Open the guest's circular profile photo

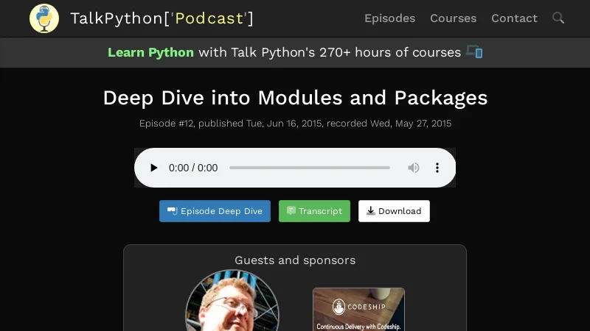point(232,301)
